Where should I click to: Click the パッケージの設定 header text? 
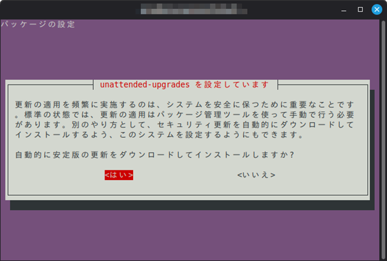(x=37, y=25)
